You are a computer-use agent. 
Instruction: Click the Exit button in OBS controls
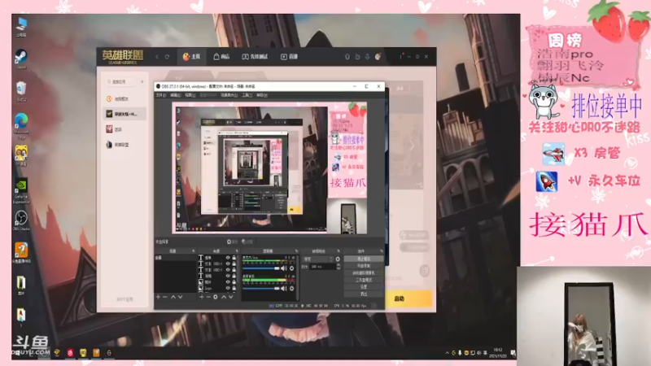(x=363, y=294)
